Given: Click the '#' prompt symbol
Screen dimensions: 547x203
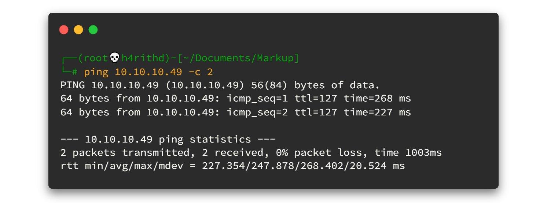Looking at the screenshot, I should pos(74,72).
